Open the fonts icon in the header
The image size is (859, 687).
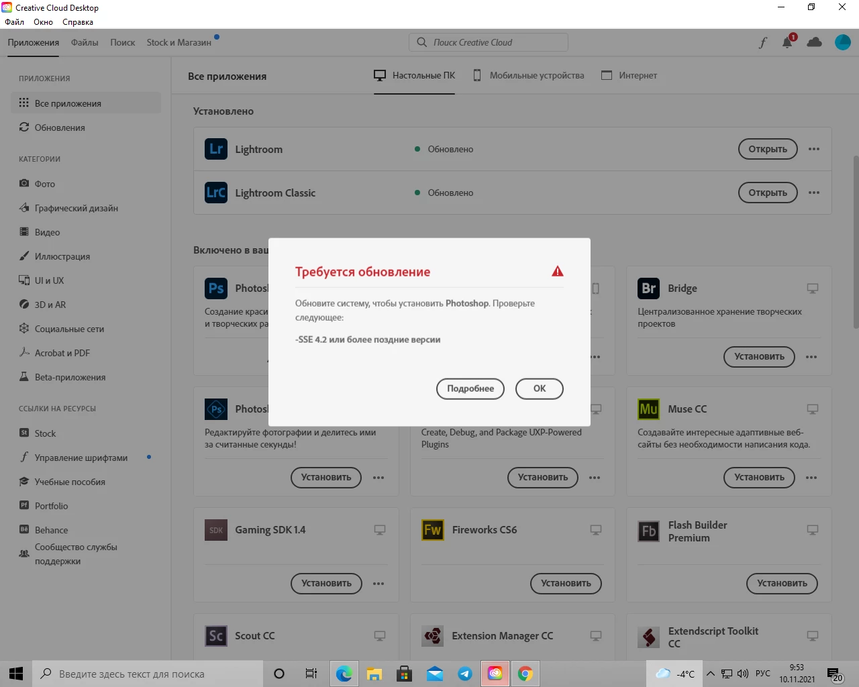point(762,43)
